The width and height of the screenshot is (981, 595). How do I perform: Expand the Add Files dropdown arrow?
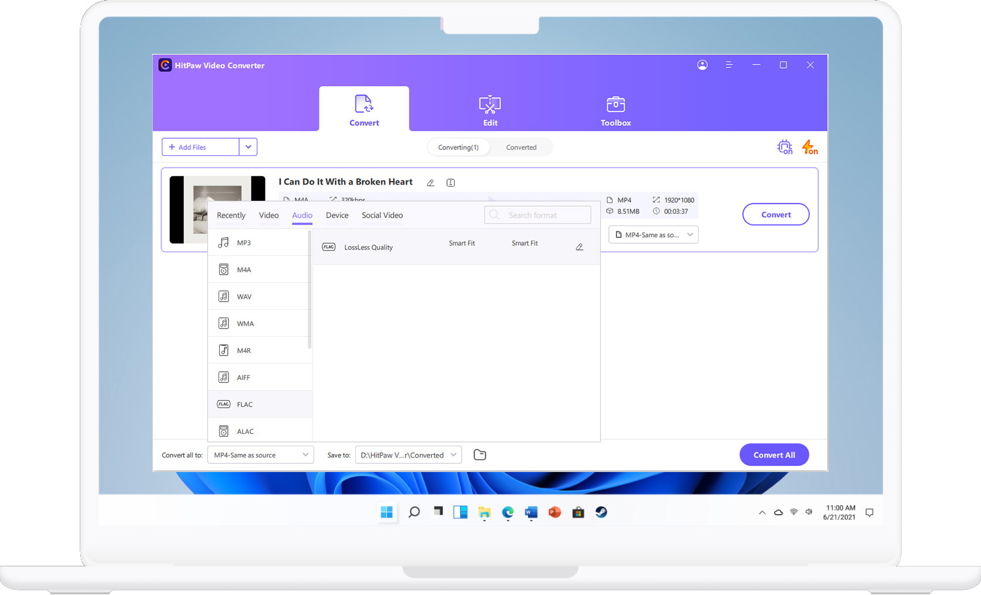(248, 147)
